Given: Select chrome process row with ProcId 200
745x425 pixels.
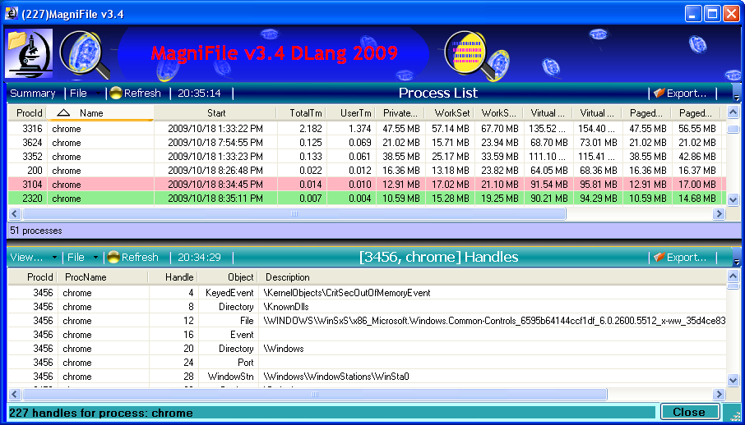Looking at the screenshot, I should [x=366, y=171].
